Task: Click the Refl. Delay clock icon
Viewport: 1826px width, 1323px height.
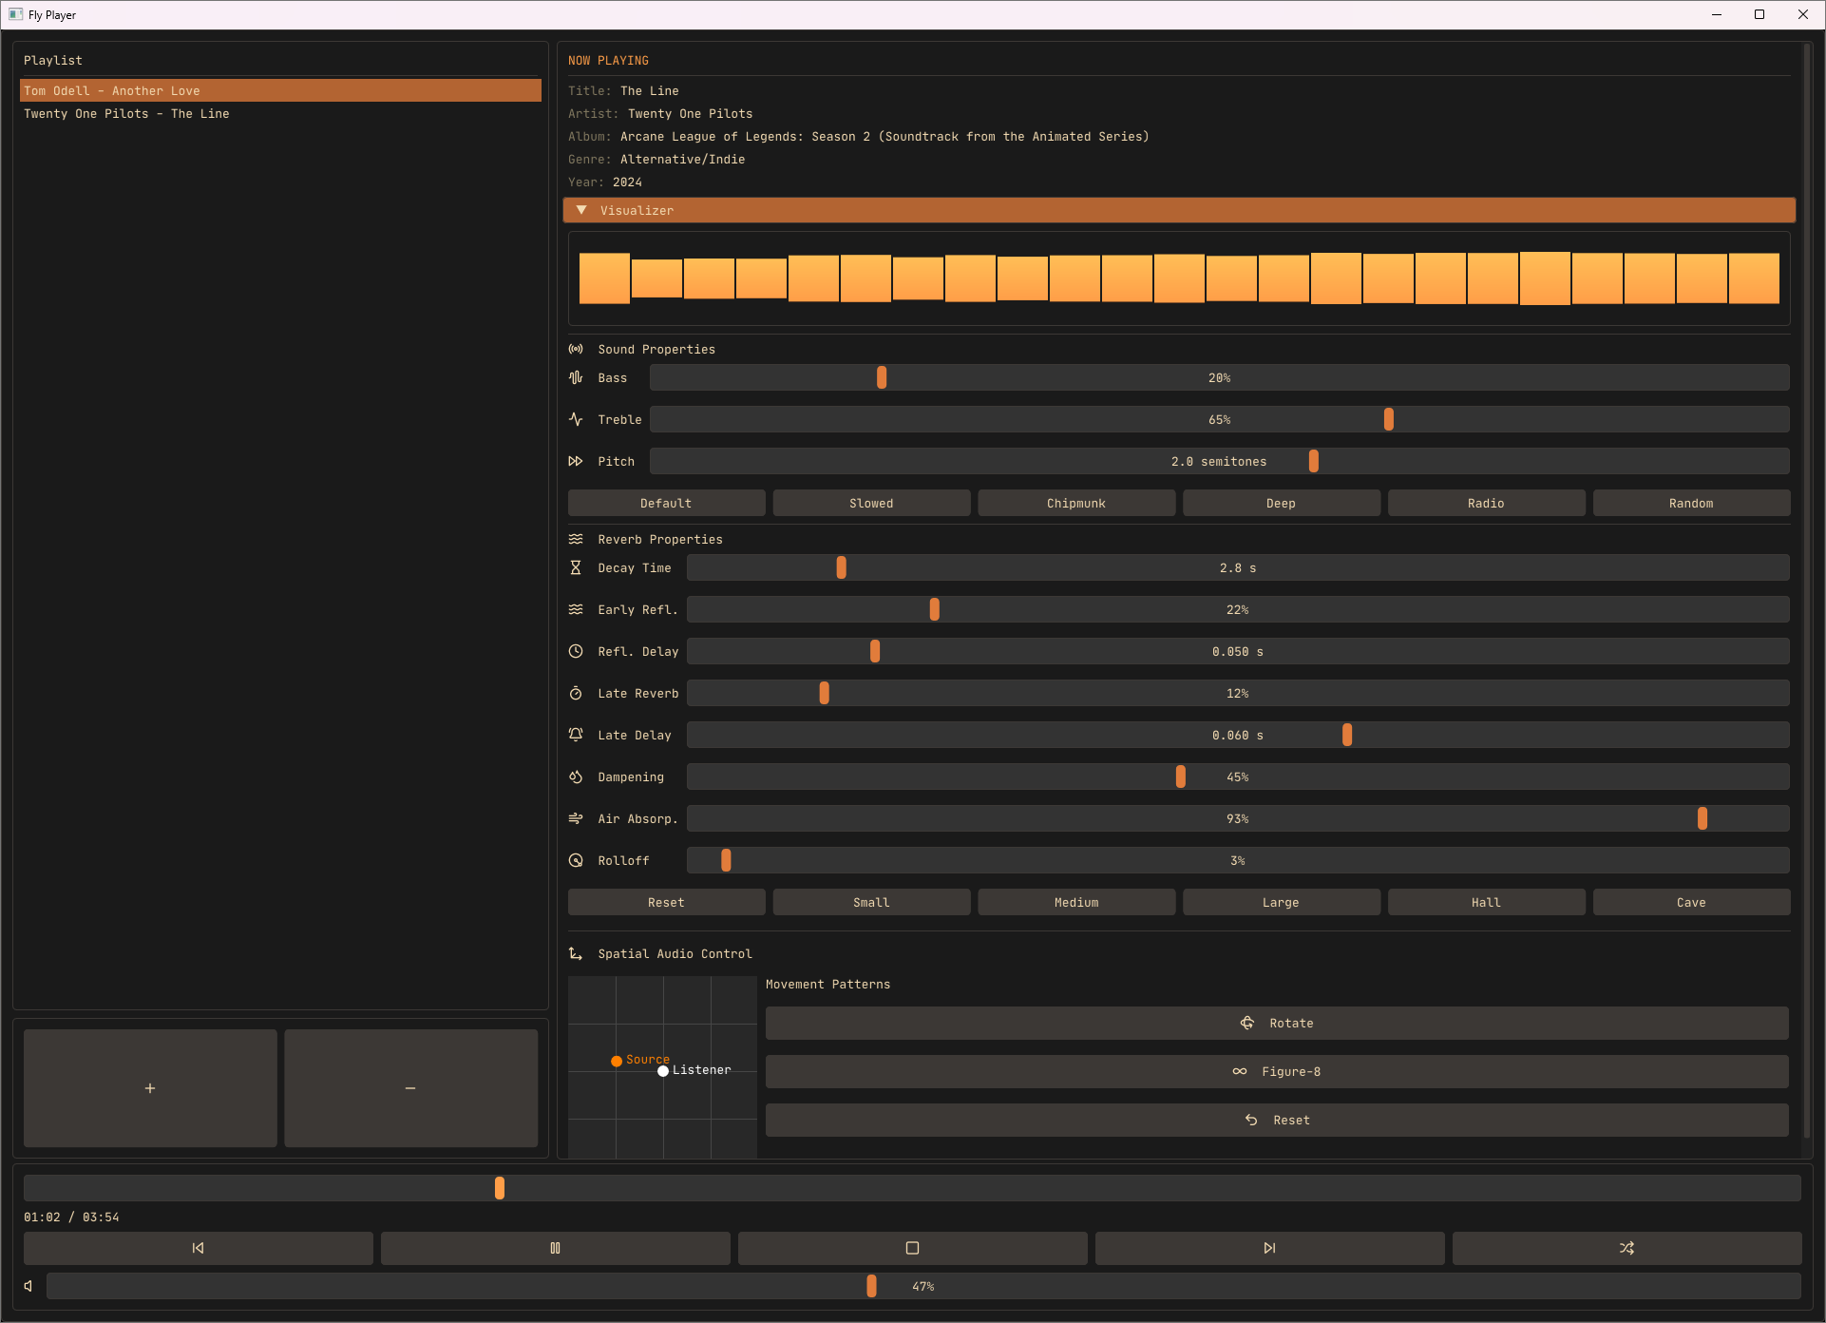Action: click(x=576, y=651)
